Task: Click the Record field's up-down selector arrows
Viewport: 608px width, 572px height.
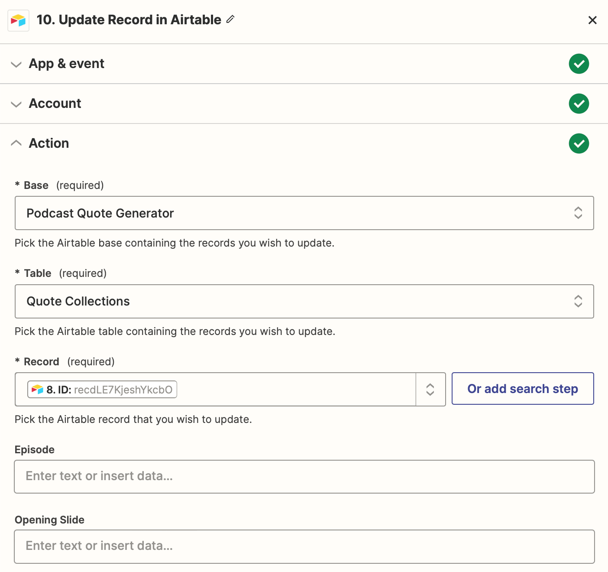Action: [x=430, y=389]
